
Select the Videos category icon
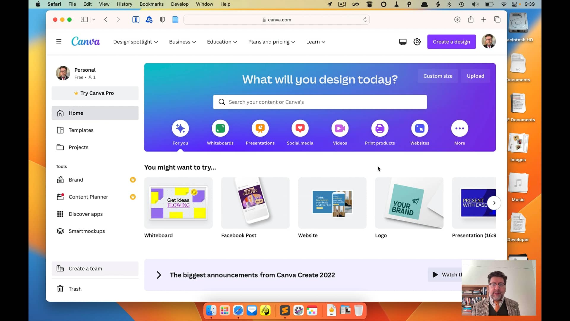click(x=340, y=128)
